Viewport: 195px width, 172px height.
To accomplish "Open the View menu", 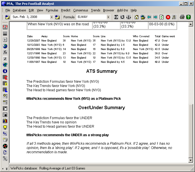I will tap(40, 10).
